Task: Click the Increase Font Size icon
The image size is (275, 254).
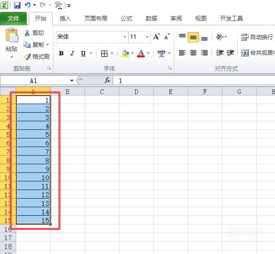Action: 157,37
